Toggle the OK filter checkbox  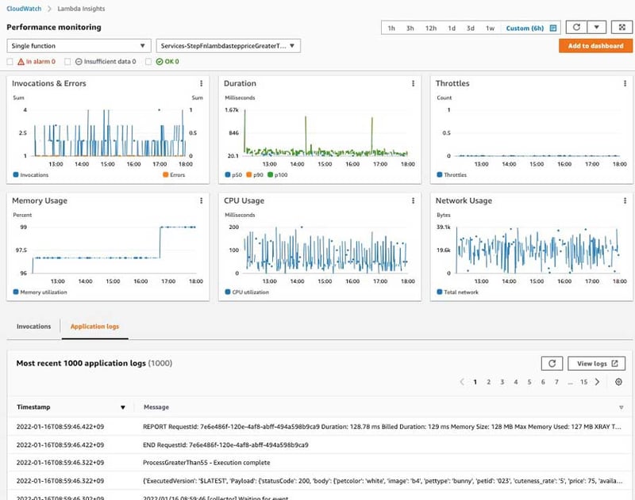[x=148, y=62]
